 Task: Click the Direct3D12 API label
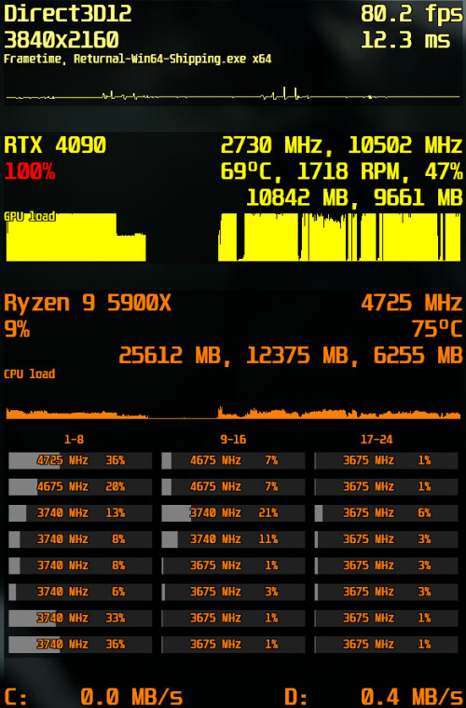point(68,14)
